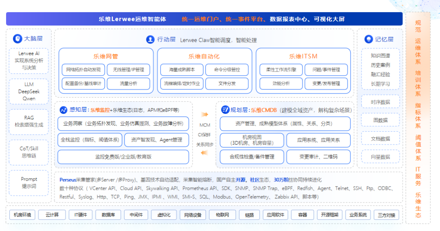440x231 pixels.
Task: Click the 乐维网管 heading
Action: pos(106,56)
